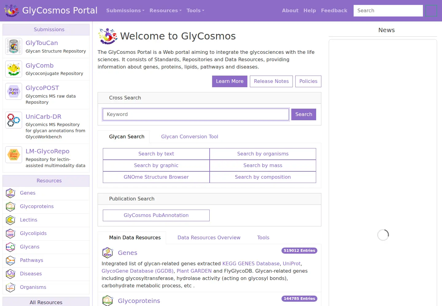
Task: Open the GlyTouCan repository icon
Action: 14,47
